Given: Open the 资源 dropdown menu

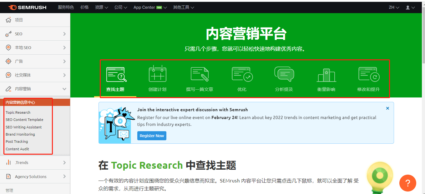Looking at the screenshot, I should tap(101, 7).
